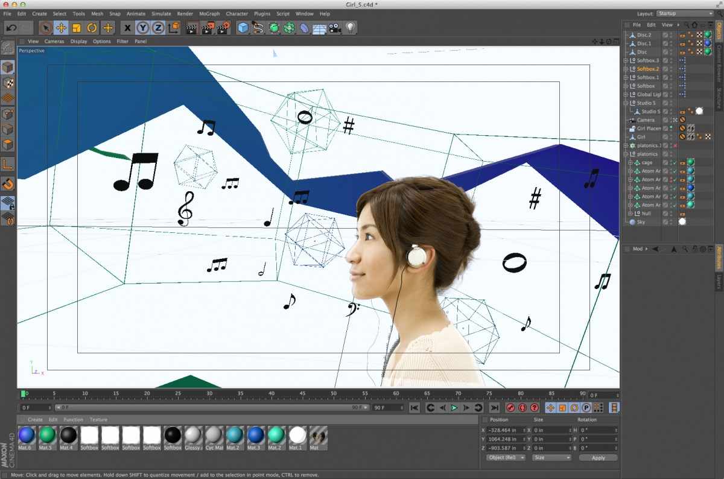Click the light bulb Light object icon
Viewport: 724px width, 479px height.
pyautogui.click(x=351, y=28)
